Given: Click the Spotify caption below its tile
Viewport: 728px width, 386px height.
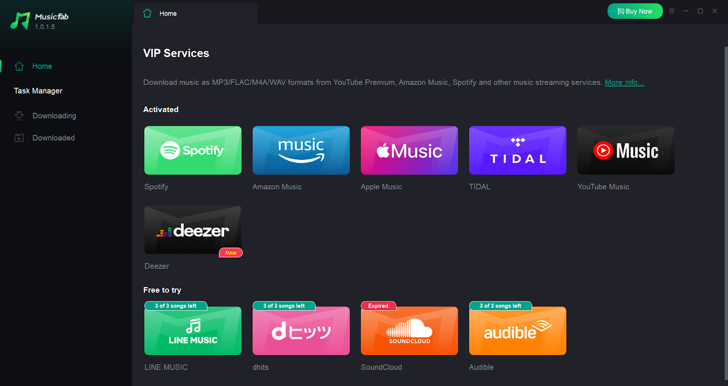Looking at the screenshot, I should 156,187.
